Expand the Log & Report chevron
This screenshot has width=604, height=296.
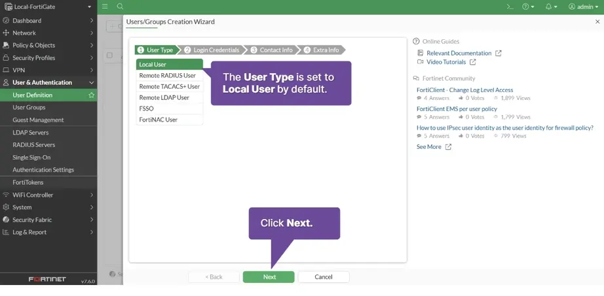[92, 232]
